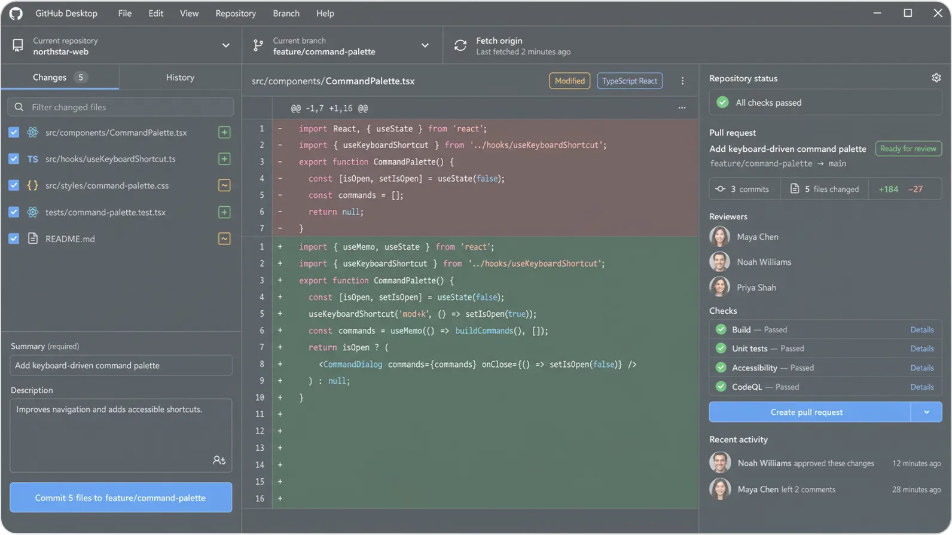952x535 pixels.
Task: Open the Branch menu
Action: coord(286,13)
